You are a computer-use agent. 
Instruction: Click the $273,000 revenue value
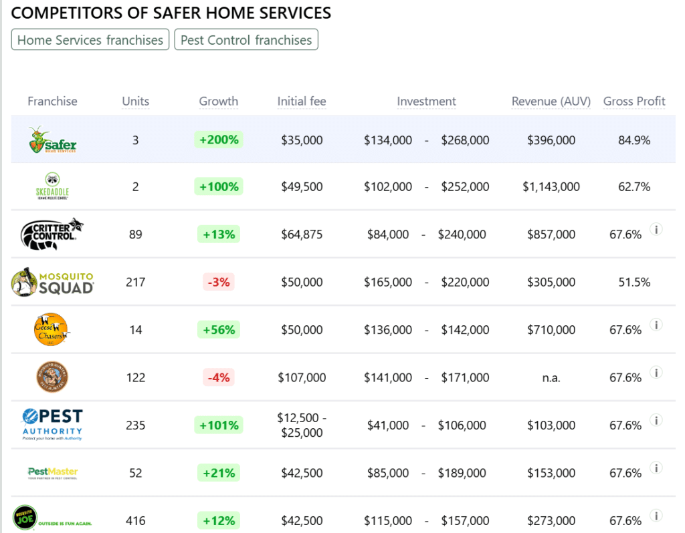pos(551,520)
